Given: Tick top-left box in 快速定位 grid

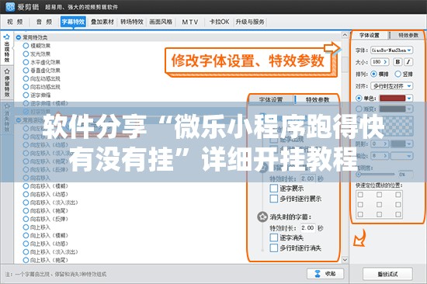Looking at the screenshot, I should [x=360, y=195].
